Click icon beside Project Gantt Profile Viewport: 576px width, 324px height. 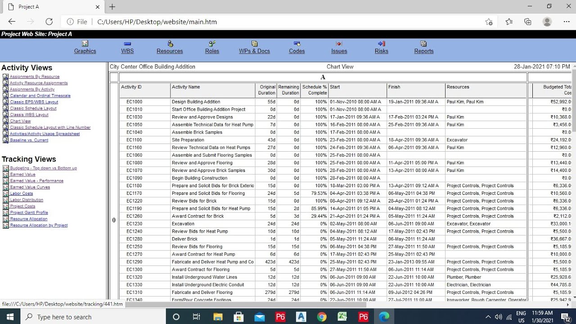point(5,212)
